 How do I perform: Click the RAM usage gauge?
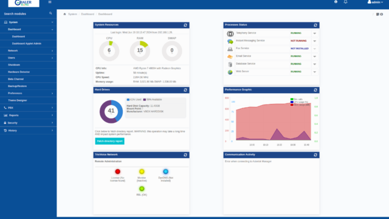coord(140,51)
